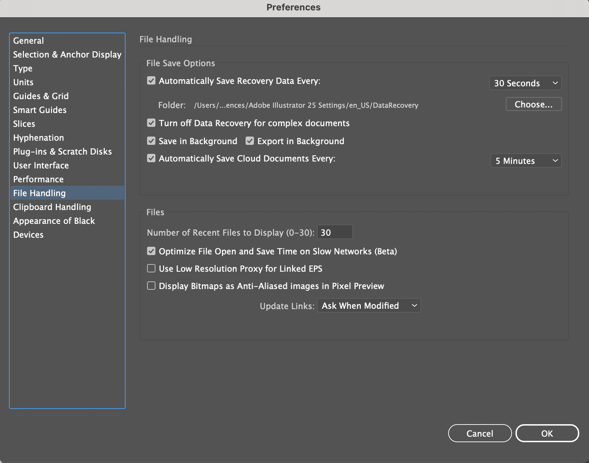The width and height of the screenshot is (589, 463).
Task: Open the 30 Seconds recovery interval dropdown
Action: point(525,83)
